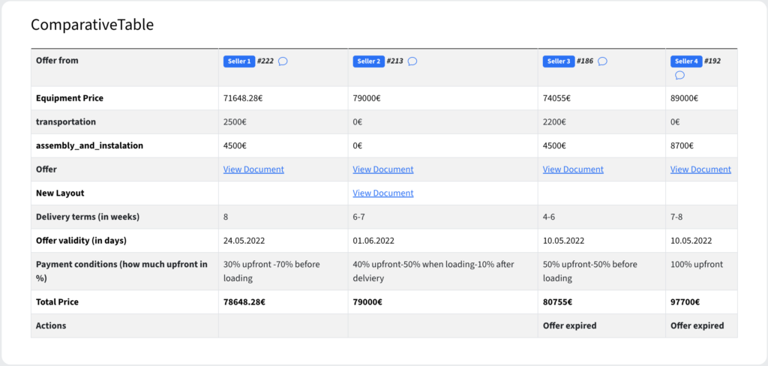The image size is (768, 366).
Task: Click the Seller 2 blue badge
Action: pos(369,61)
